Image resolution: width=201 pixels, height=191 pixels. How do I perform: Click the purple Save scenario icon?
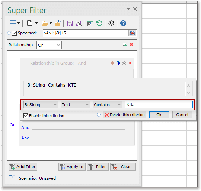70,24
